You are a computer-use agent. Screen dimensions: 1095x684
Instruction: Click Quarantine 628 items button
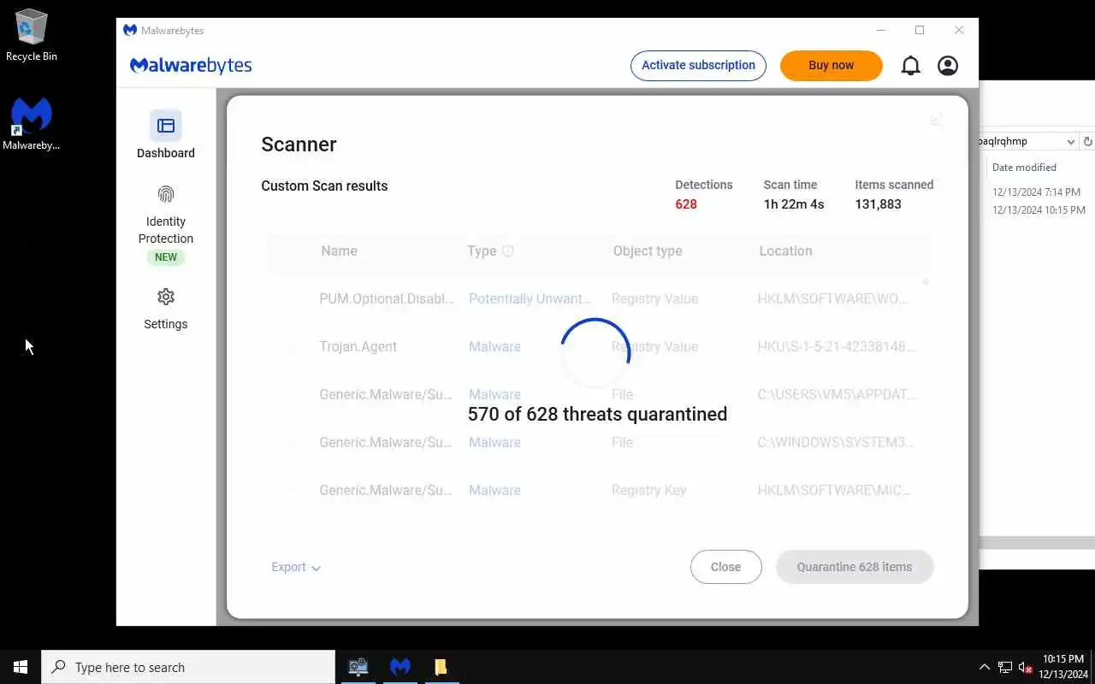[x=855, y=567]
